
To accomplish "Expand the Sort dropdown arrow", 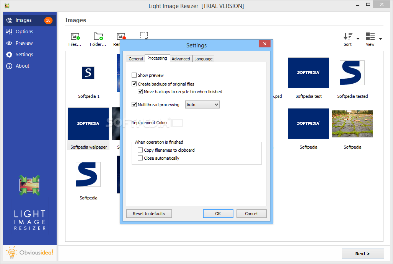I will (x=358, y=39).
